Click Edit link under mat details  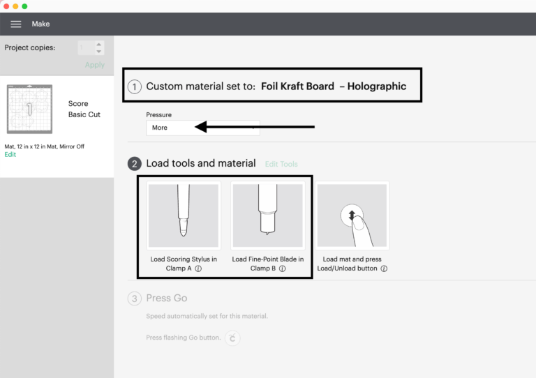[10, 154]
